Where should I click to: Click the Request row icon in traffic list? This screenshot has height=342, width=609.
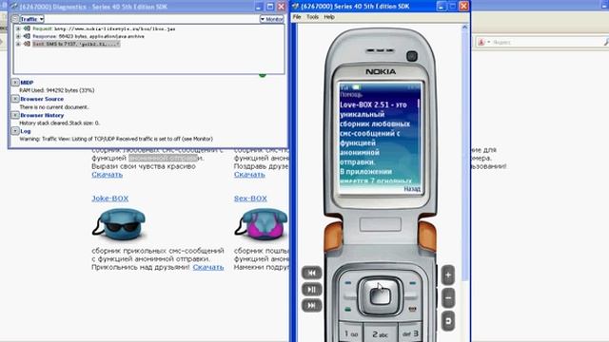click(x=27, y=28)
